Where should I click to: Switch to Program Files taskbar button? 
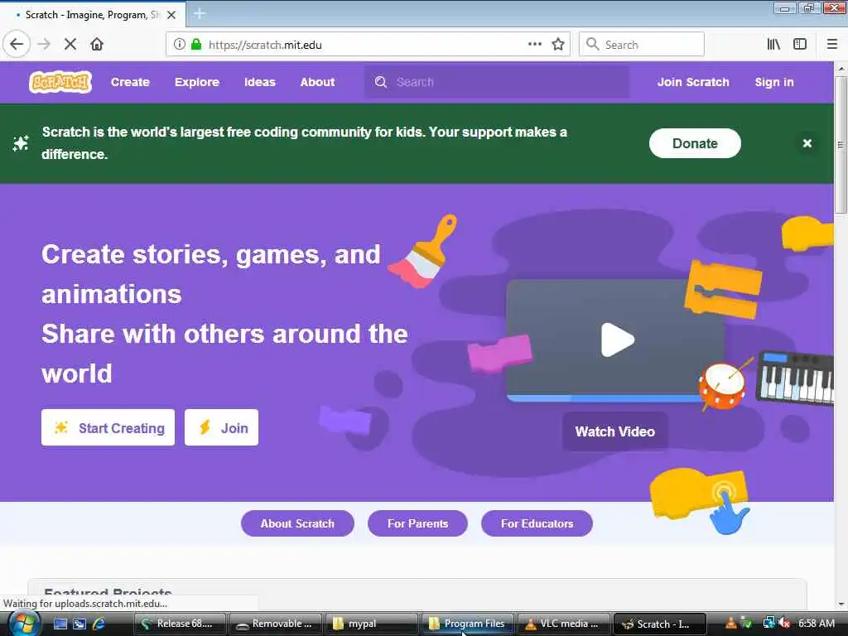click(x=468, y=624)
